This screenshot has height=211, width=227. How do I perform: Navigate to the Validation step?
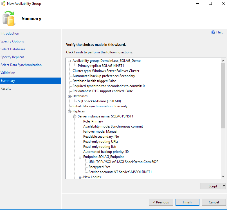coord(8,72)
